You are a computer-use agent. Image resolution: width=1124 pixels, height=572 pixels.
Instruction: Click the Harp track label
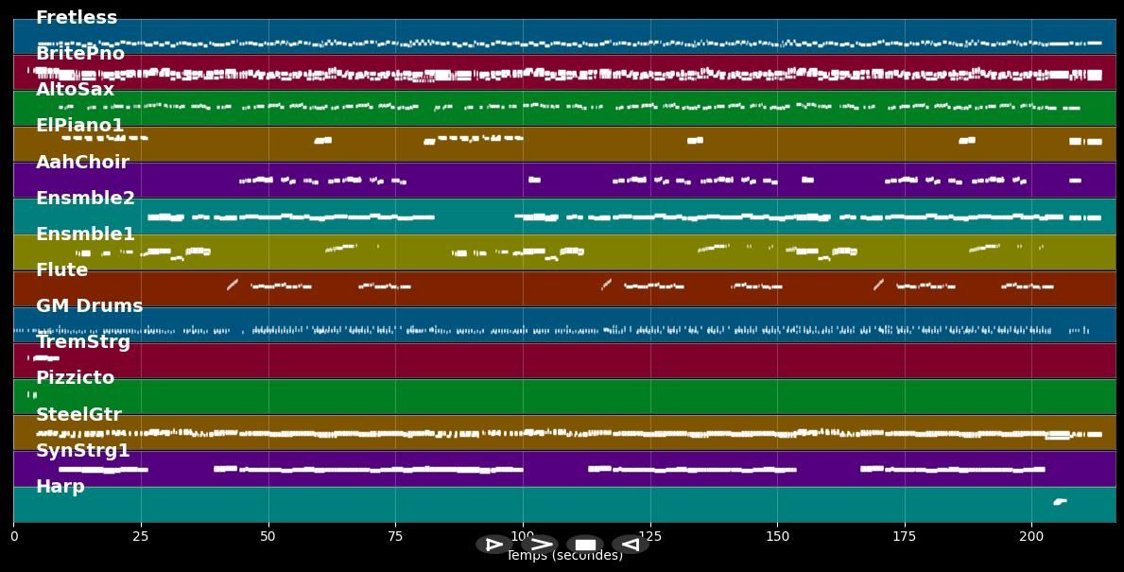coord(61,487)
